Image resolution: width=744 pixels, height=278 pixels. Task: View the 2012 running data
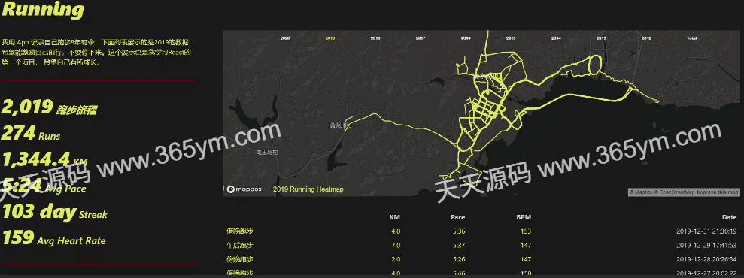tap(646, 38)
